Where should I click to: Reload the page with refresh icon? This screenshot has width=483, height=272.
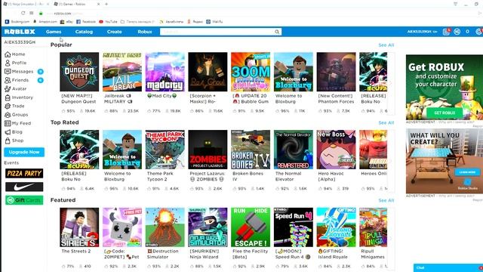pyautogui.click(x=23, y=14)
